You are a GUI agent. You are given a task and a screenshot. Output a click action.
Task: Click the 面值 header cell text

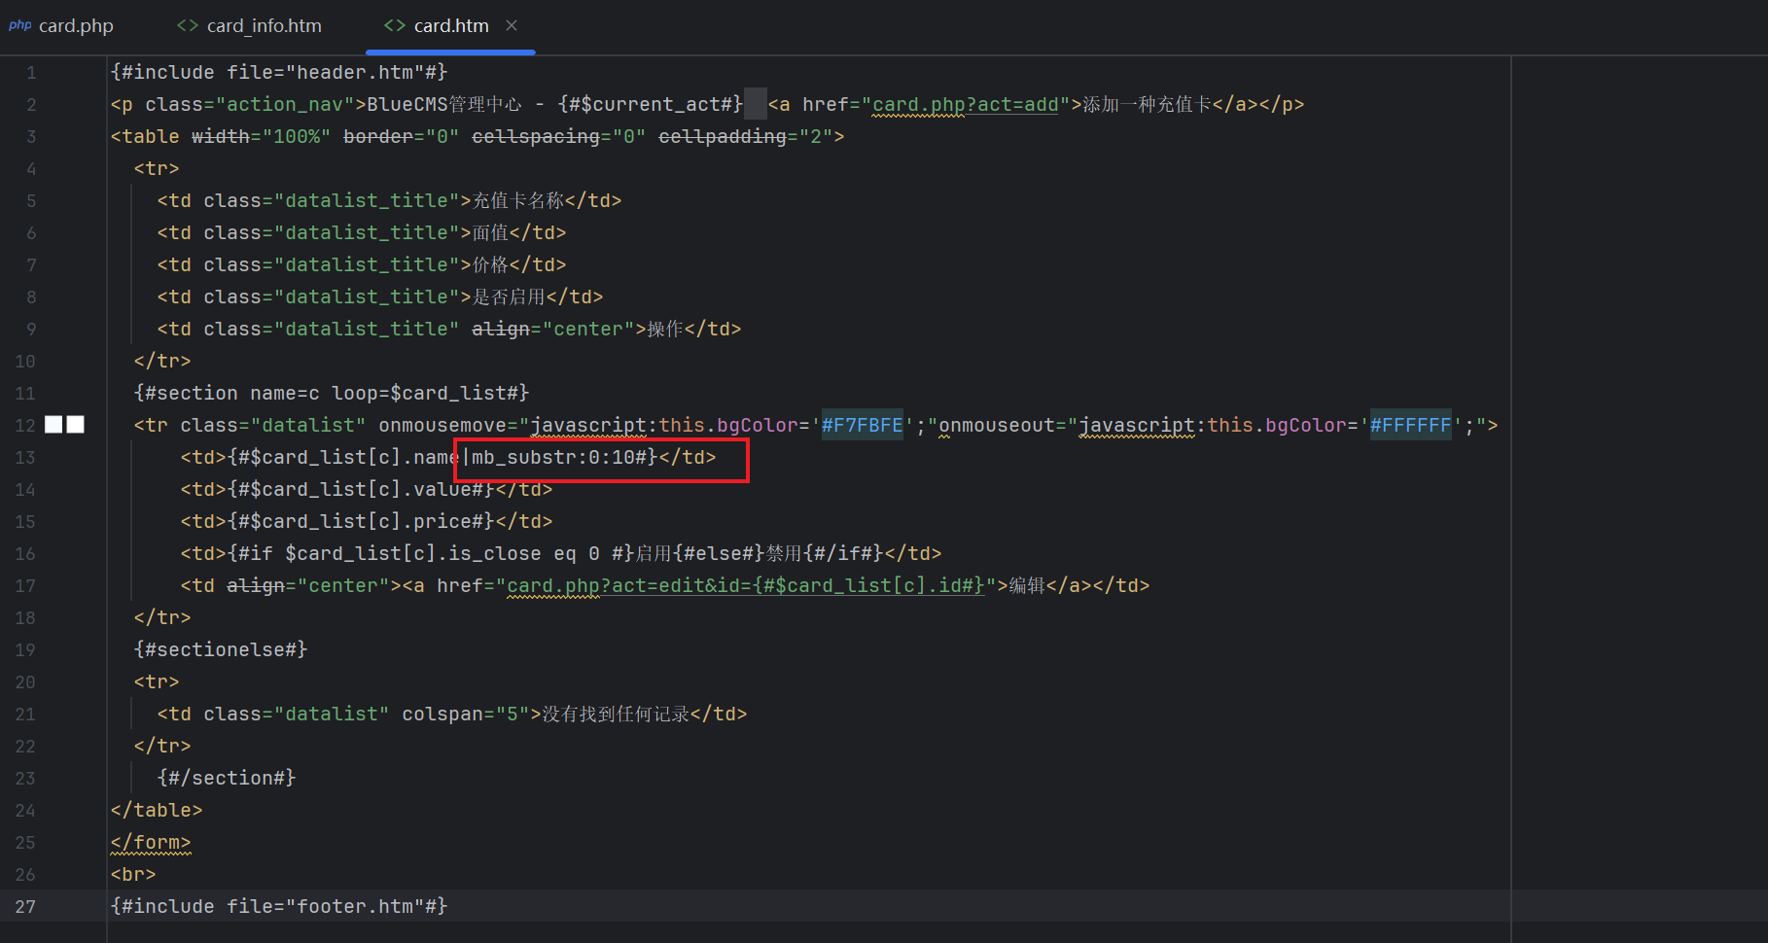(x=491, y=232)
